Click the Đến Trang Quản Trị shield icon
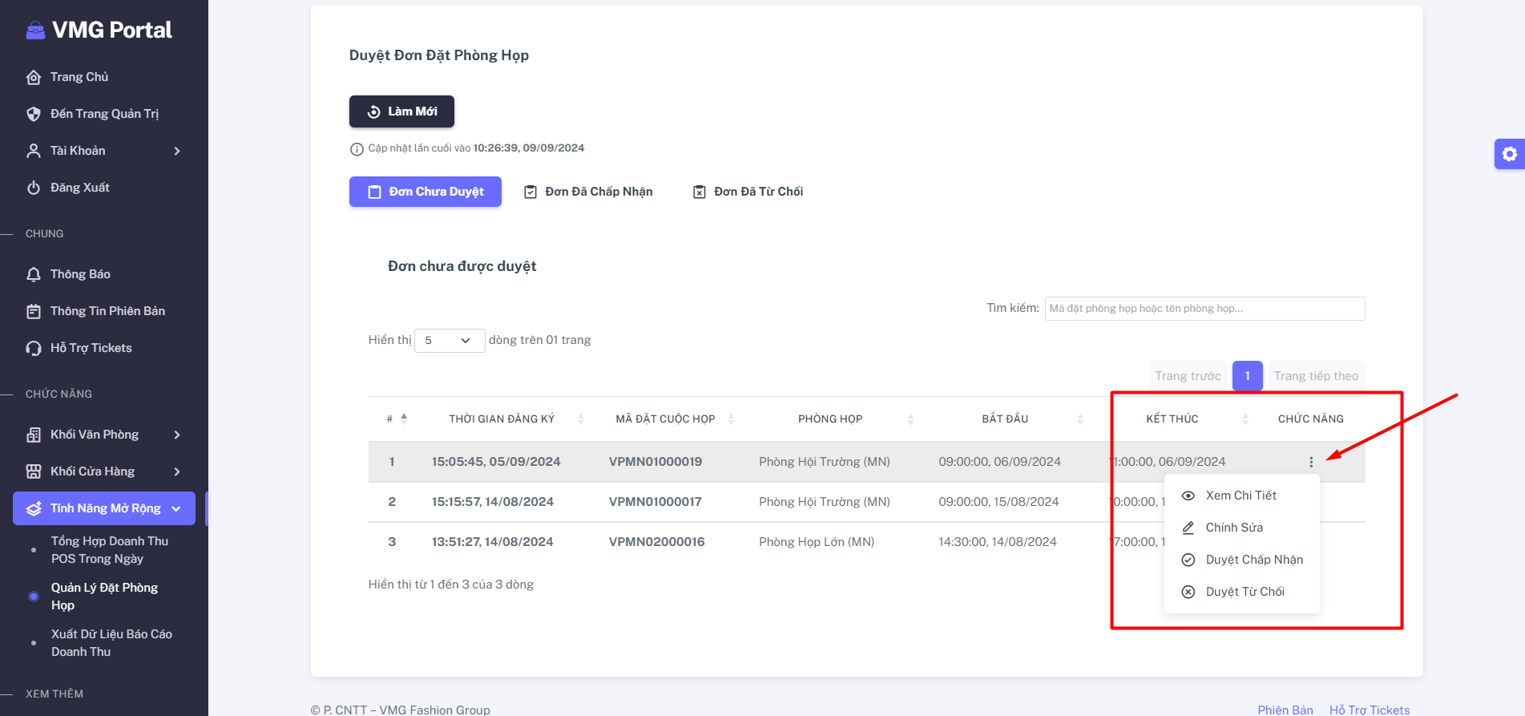Image resolution: width=1525 pixels, height=716 pixels. click(x=34, y=114)
